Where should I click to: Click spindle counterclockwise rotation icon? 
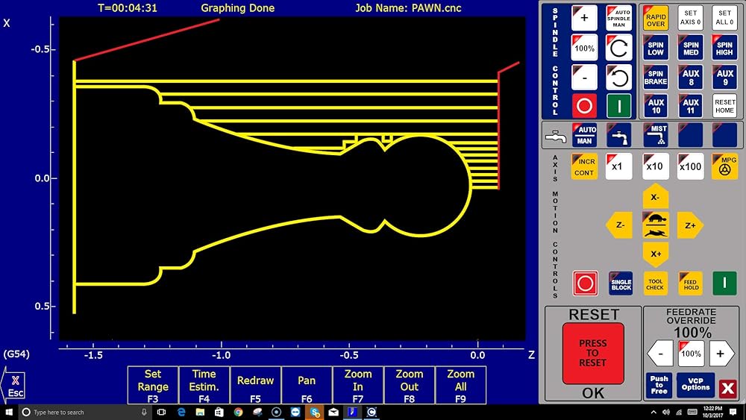pyautogui.click(x=619, y=76)
